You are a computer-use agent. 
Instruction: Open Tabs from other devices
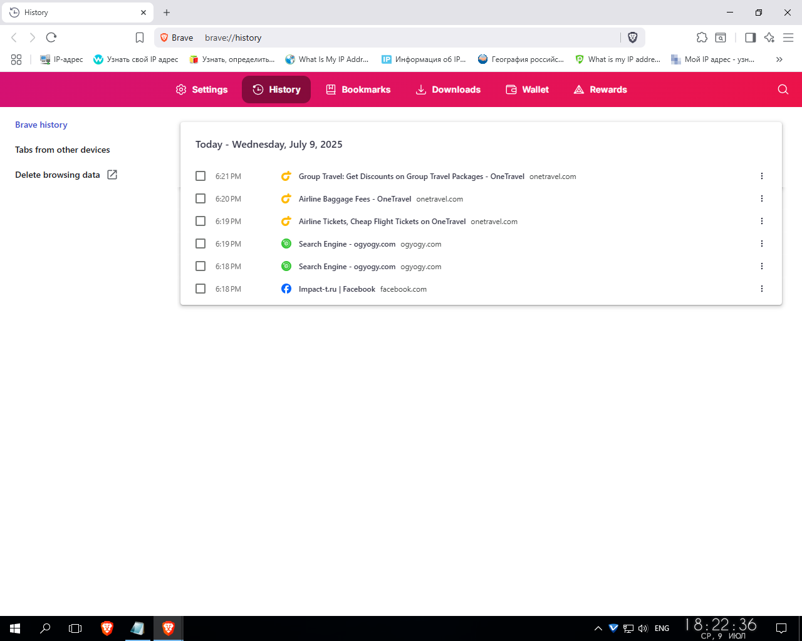click(x=63, y=150)
